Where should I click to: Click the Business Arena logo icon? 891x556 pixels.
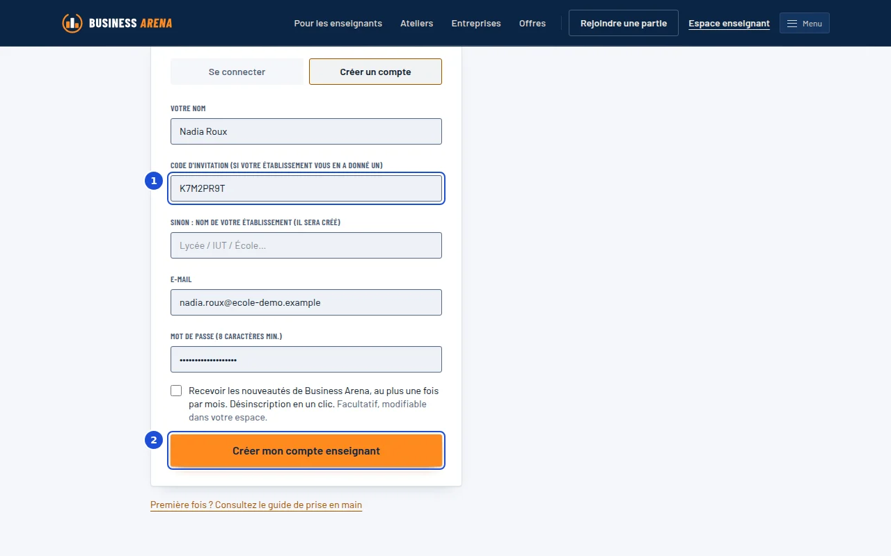pyautogui.click(x=72, y=23)
